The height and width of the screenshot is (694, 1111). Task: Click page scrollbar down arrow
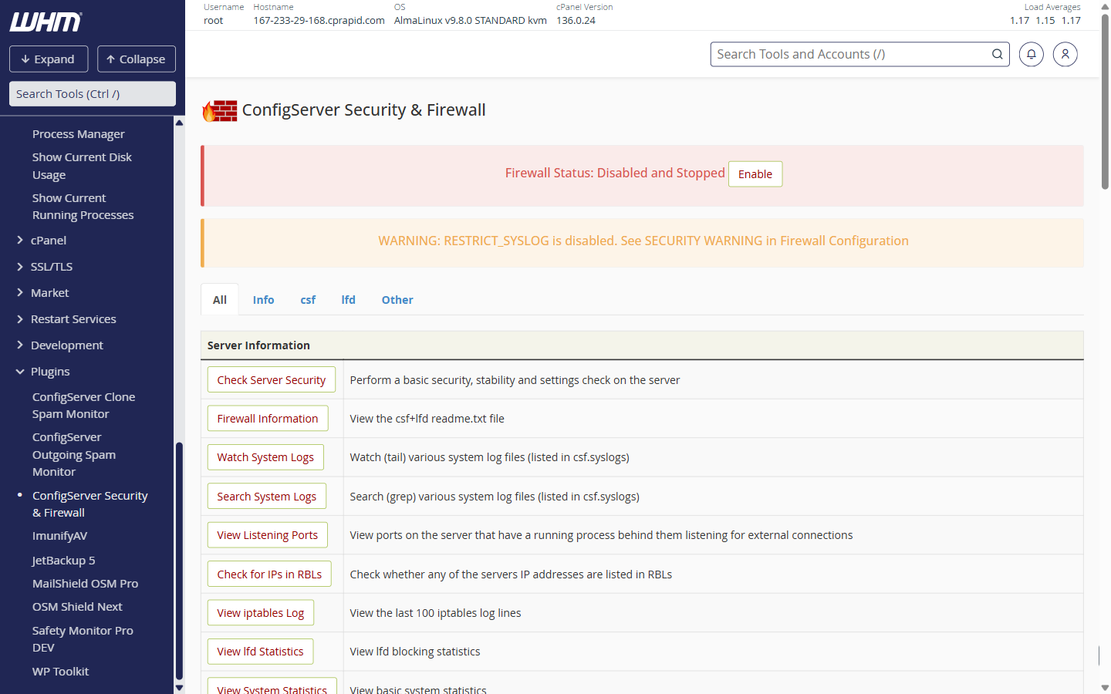pyautogui.click(x=1105, y=688)
